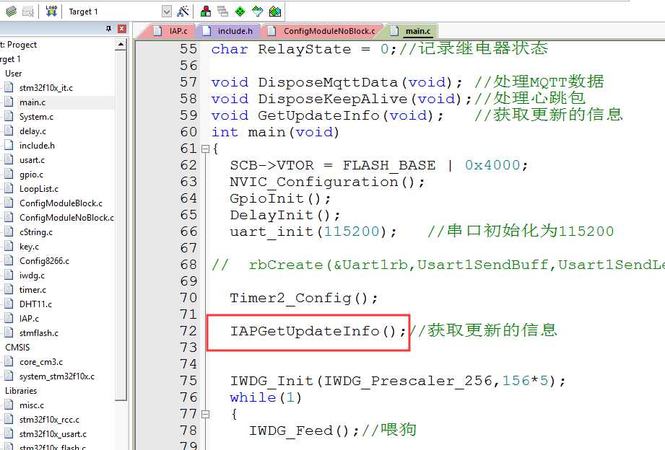Open Manage Project Items blocks icon
This screenshot has width=665, height=450.
(206, 12)
